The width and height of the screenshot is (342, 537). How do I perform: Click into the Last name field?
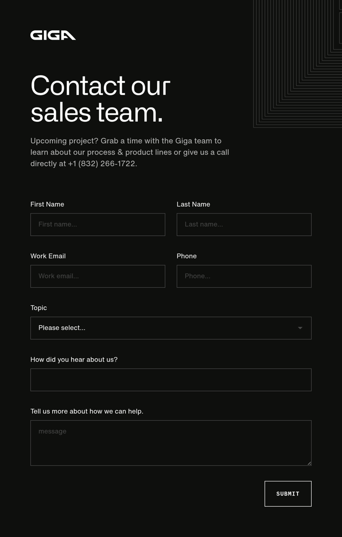pyautogui.click(x=244, y=224)
